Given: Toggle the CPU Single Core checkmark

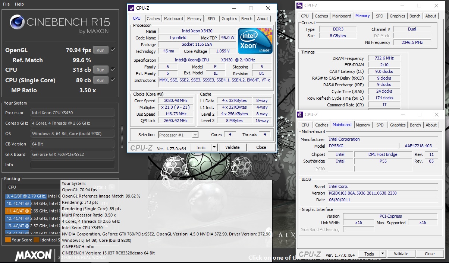Looking at the screenshot, I should point(113,80).
